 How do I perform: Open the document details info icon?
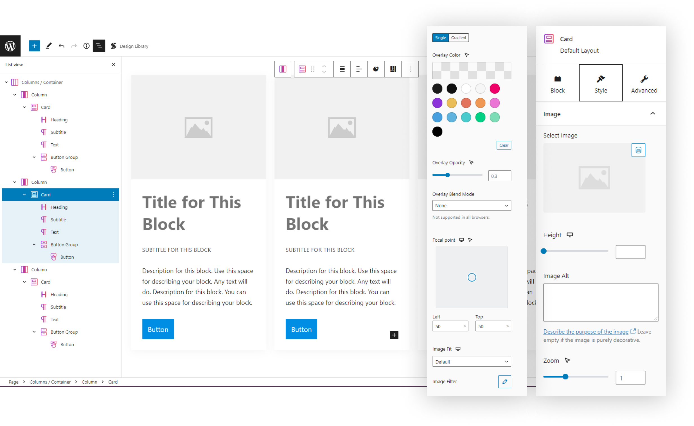86,46
